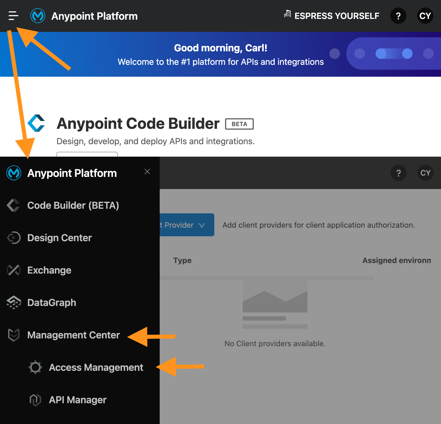Image resolution: width=441 pixels, height=424 pixels.
Task: Open the hamburger navigation menu
Action: (x=13, y=16)
